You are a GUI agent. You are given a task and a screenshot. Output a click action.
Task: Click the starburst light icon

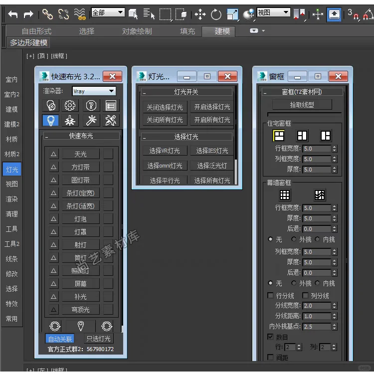pyautogui.click(x=70, y=121)
